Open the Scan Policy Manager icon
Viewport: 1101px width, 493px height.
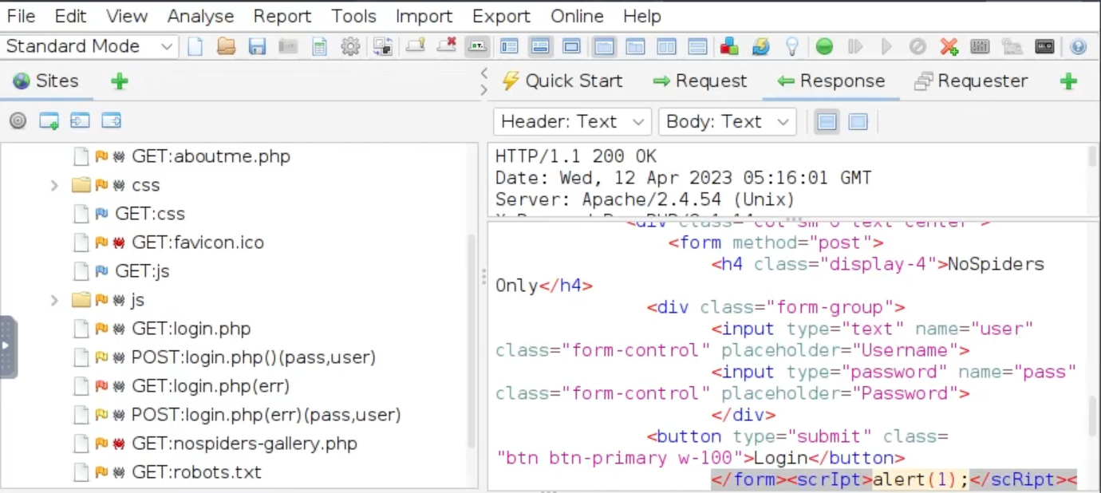coord(980,47)
